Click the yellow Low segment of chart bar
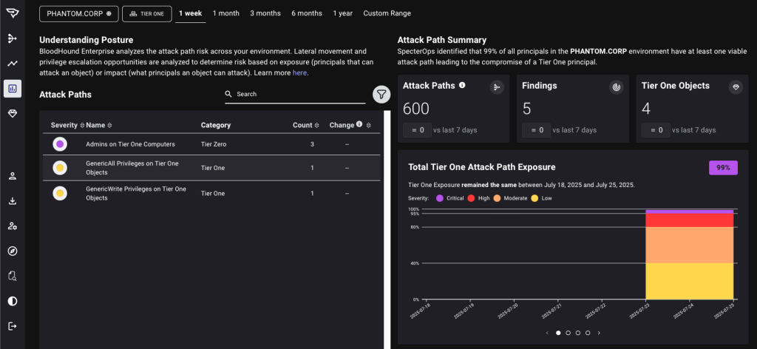 (x=690, y=281)
